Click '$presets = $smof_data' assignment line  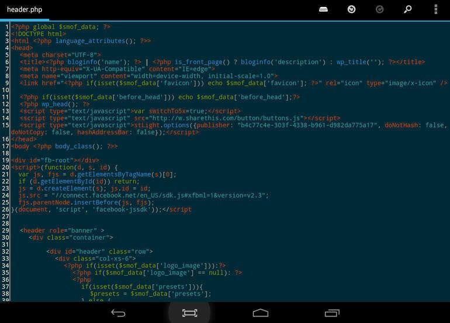(151, 294)
